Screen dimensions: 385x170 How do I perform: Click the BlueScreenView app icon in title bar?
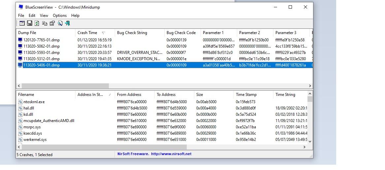click(21, 7)
